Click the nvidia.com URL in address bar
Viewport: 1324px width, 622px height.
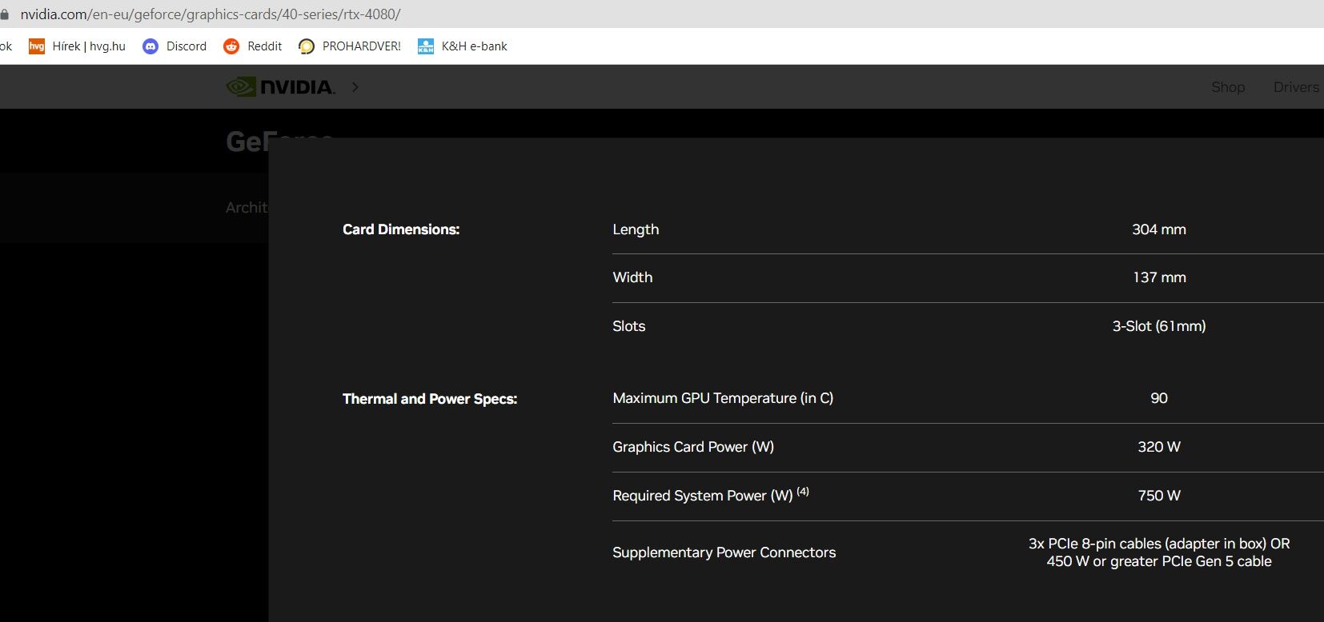tap(211, 14)
